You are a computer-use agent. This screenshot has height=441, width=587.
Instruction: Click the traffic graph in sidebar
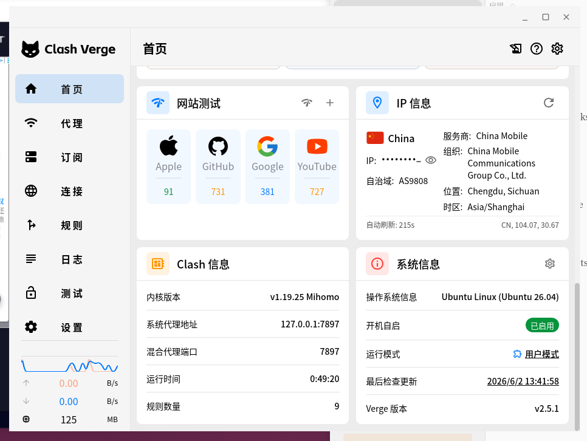coord(70,365)
